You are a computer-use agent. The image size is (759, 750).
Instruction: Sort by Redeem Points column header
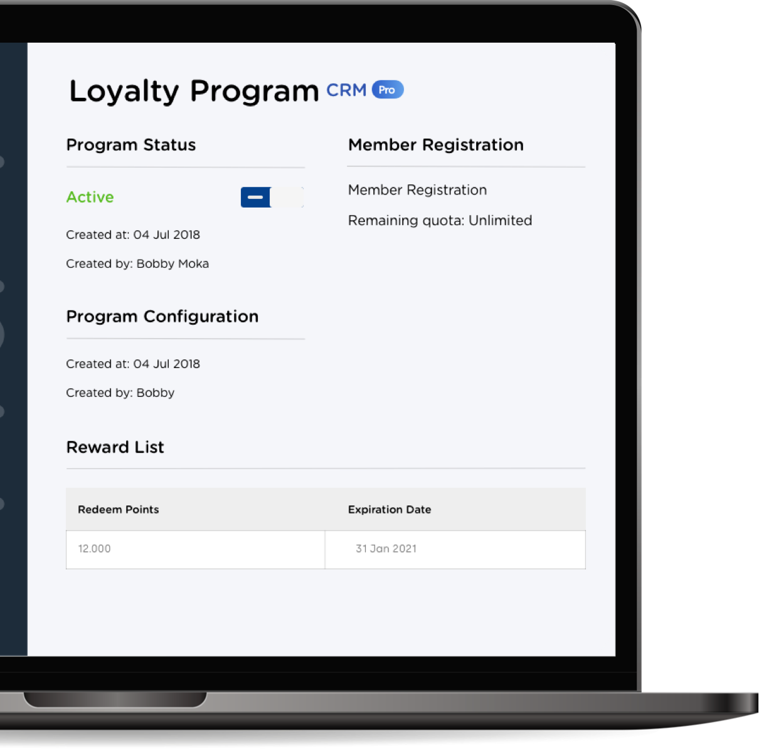point(119,510)
